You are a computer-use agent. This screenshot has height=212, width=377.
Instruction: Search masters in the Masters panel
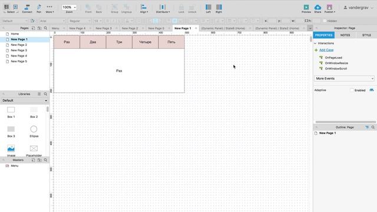click(45, 160)
